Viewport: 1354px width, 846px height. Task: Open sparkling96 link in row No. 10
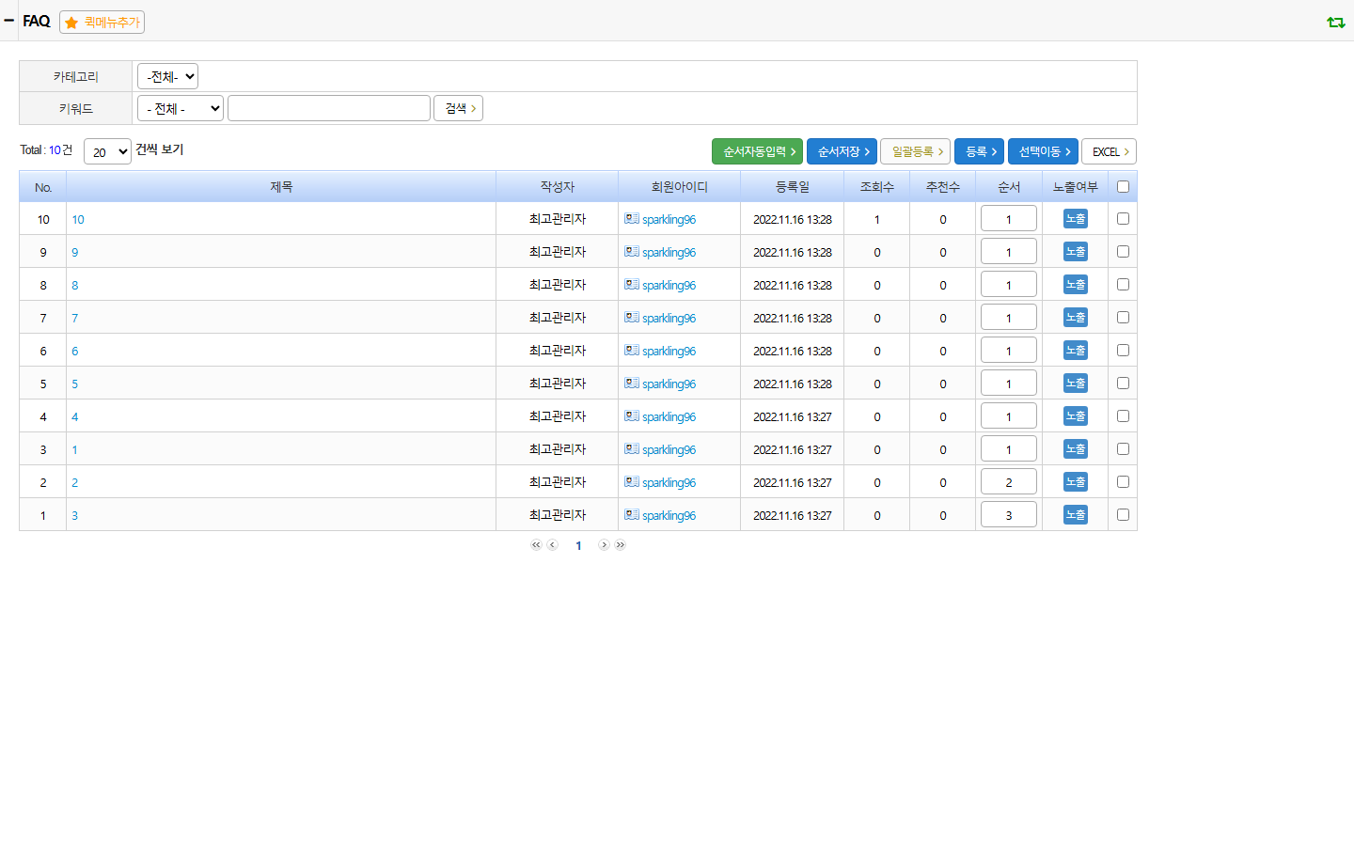click(669, 220)
